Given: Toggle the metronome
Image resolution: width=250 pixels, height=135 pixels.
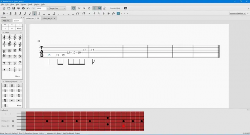Looking at the screenshot, I should pos(104,8).
